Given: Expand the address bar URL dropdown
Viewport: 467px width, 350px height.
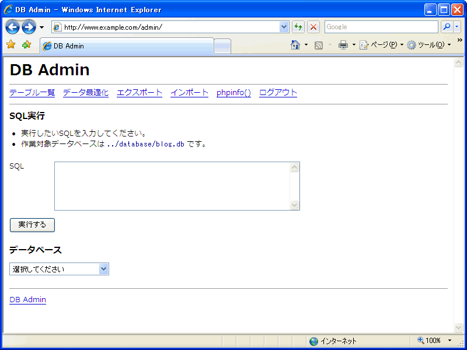Looking at the screenshot, I should click(284, 27).
